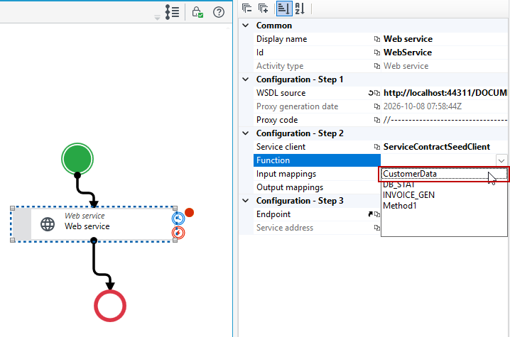The height and width of the screenshot is (337, 510).
Task: Click the red circular error handler icon
Action: tap(178, 233)
